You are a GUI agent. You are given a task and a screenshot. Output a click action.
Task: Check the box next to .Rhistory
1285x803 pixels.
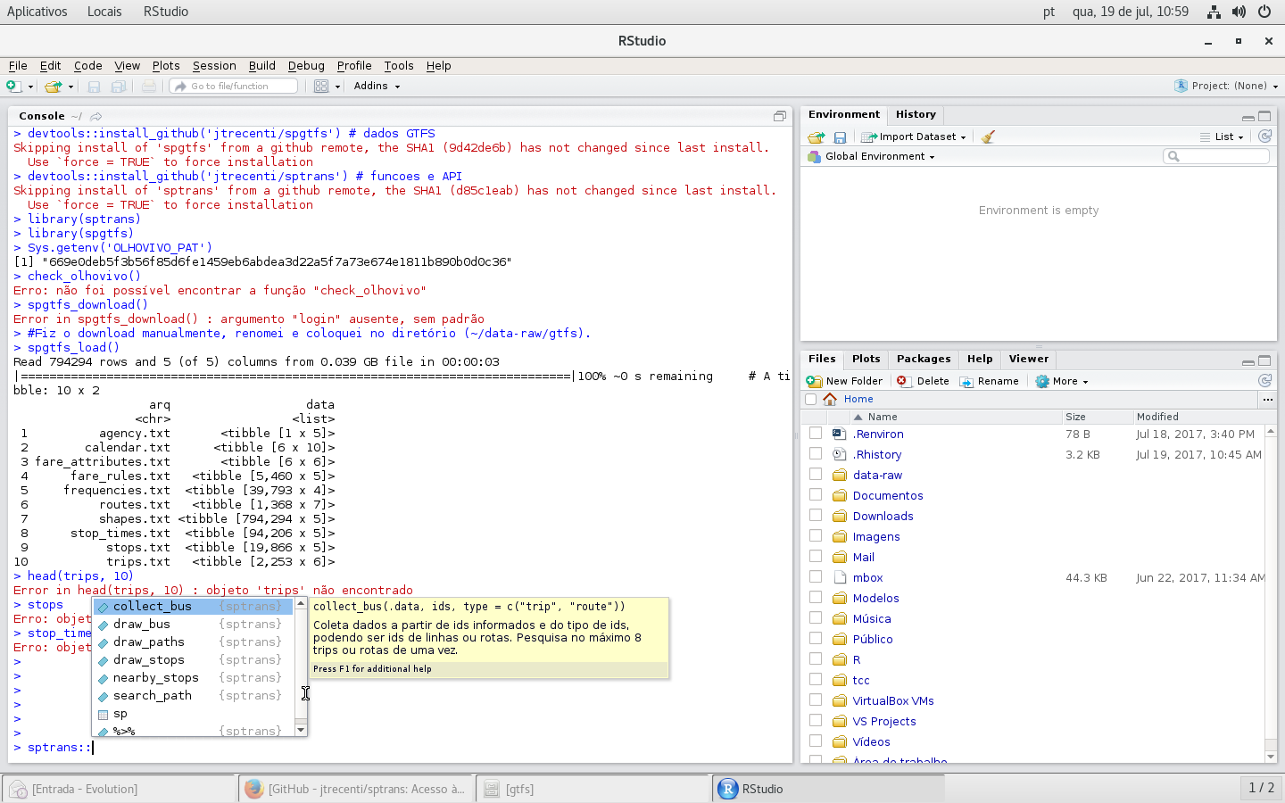point(816,453)
